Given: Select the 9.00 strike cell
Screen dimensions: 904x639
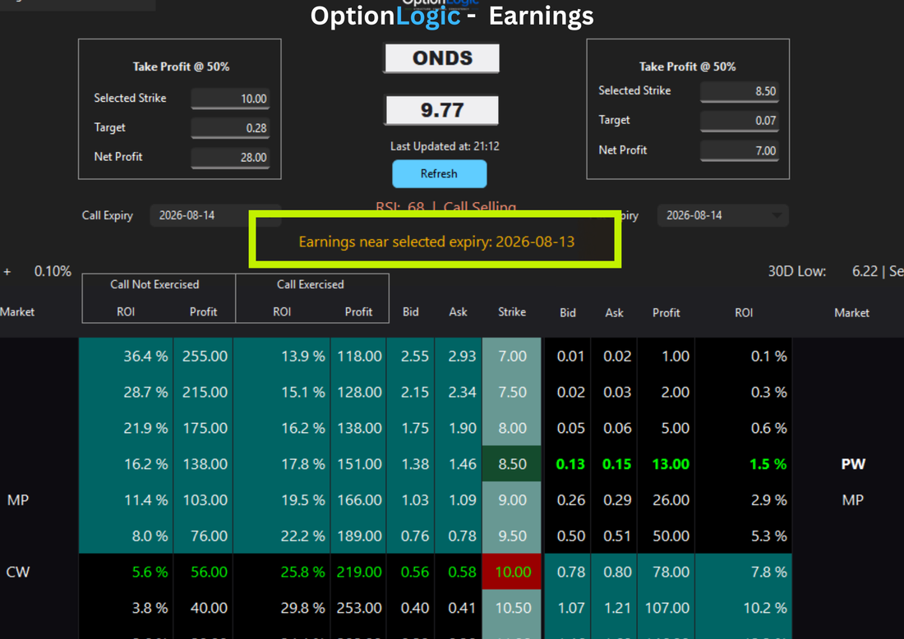Looking at the screenshot, I should [x=512, y=499].
